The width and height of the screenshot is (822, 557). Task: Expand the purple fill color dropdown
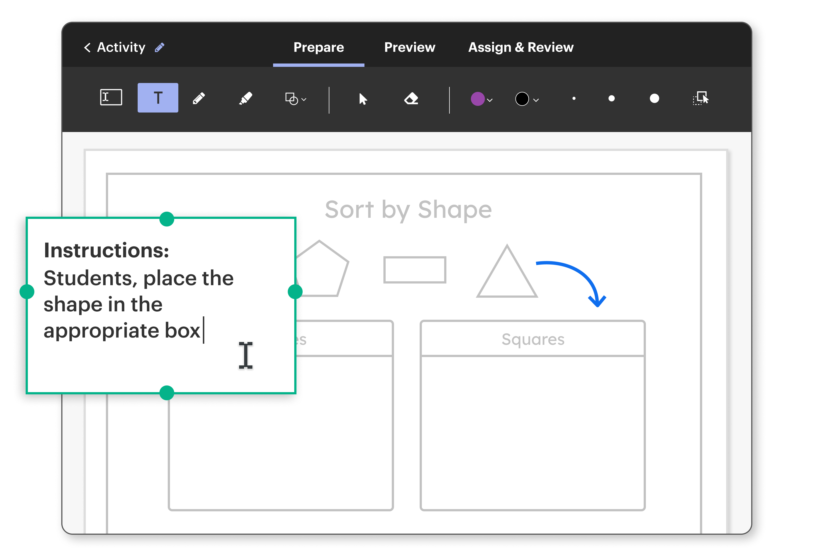[490, 100]
